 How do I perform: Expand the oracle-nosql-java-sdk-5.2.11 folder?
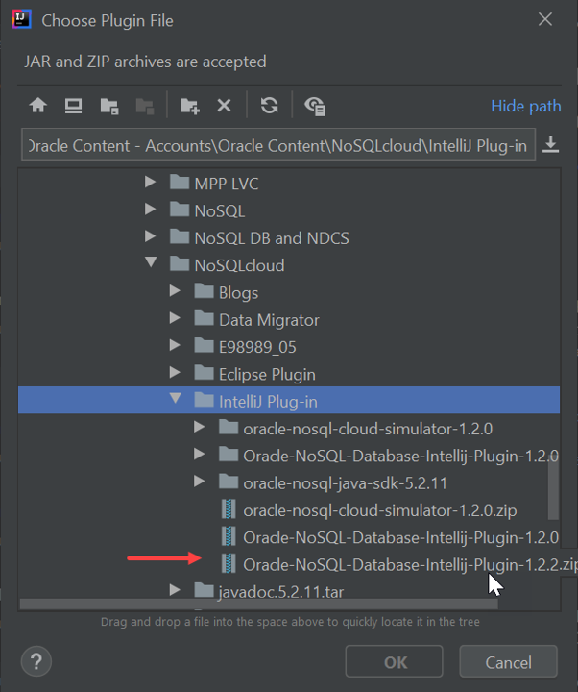199,481
